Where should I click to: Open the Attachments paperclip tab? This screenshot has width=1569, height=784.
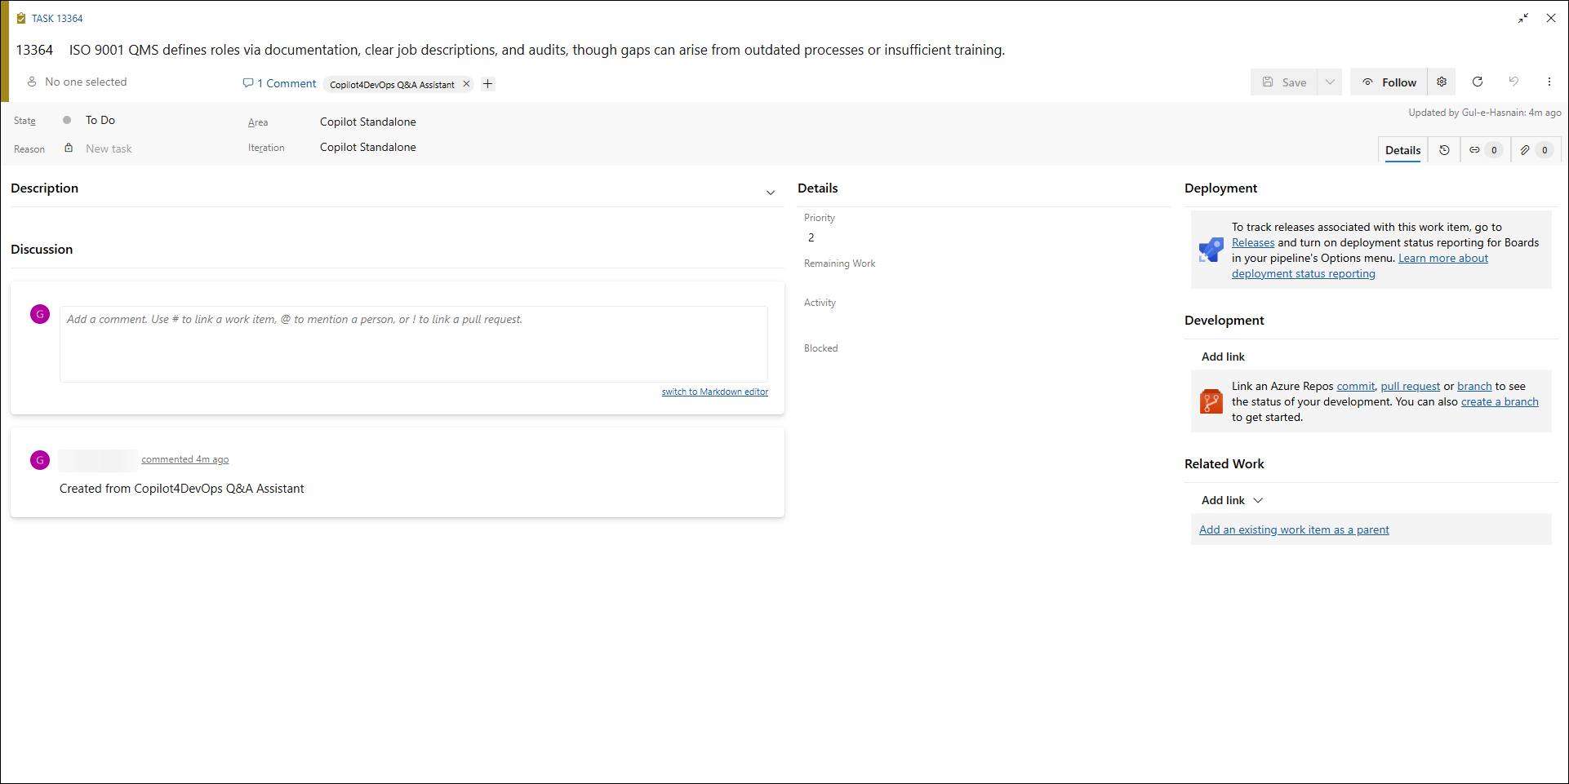1535,150
